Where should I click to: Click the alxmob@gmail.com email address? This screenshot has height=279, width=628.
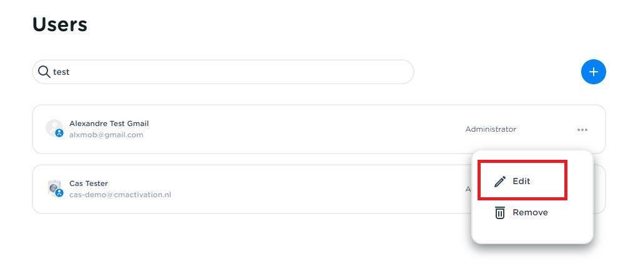[x=106, y=135]
